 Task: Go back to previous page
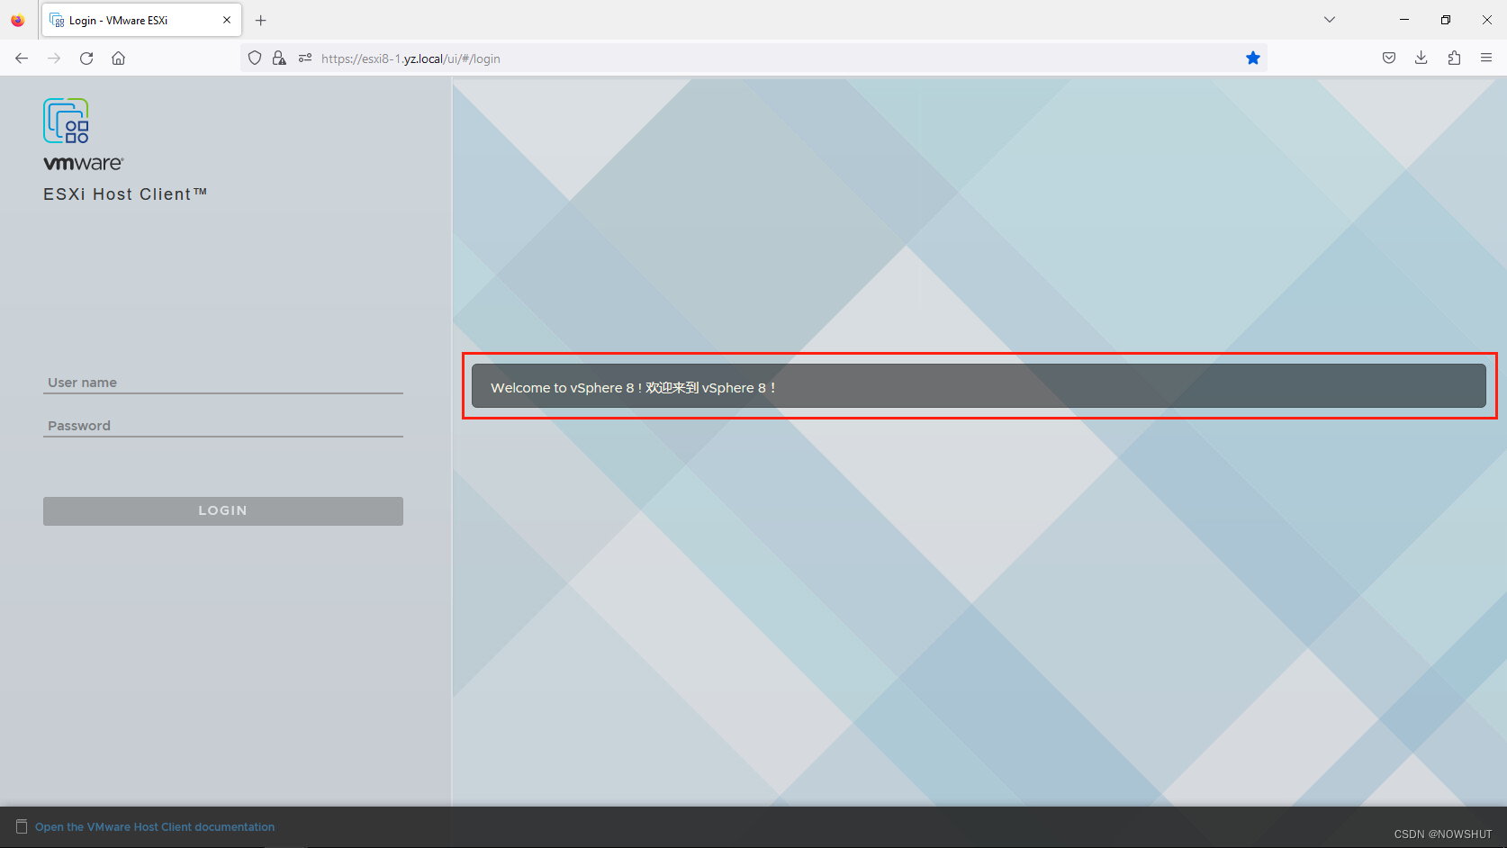tap(22, 59)
